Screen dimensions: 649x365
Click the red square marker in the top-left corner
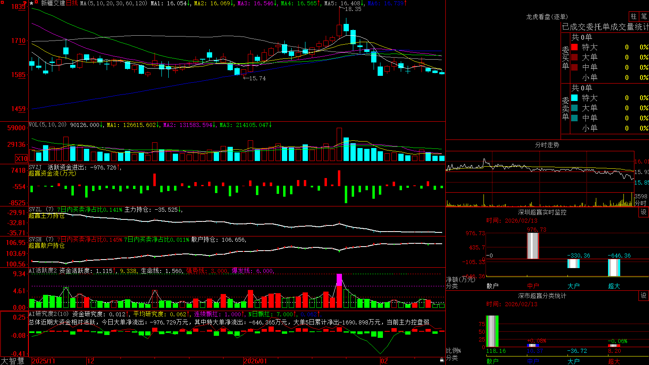[x=2, y=2]
